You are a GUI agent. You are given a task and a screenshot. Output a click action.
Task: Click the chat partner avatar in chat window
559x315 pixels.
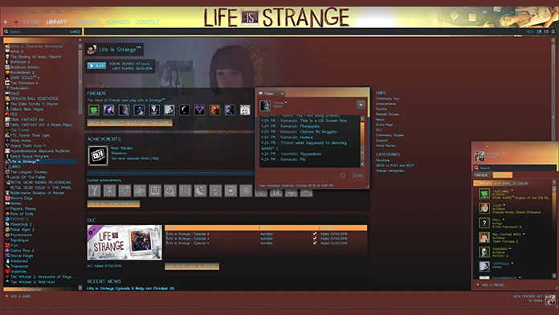pyautogui.click(x=265, y=106)
